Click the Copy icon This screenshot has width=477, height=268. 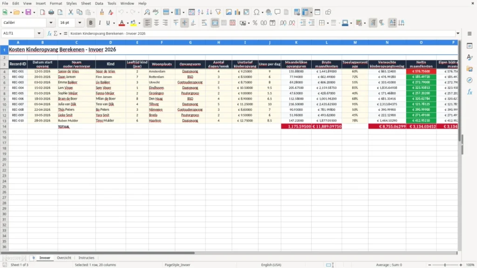click(x=79, y=12)
